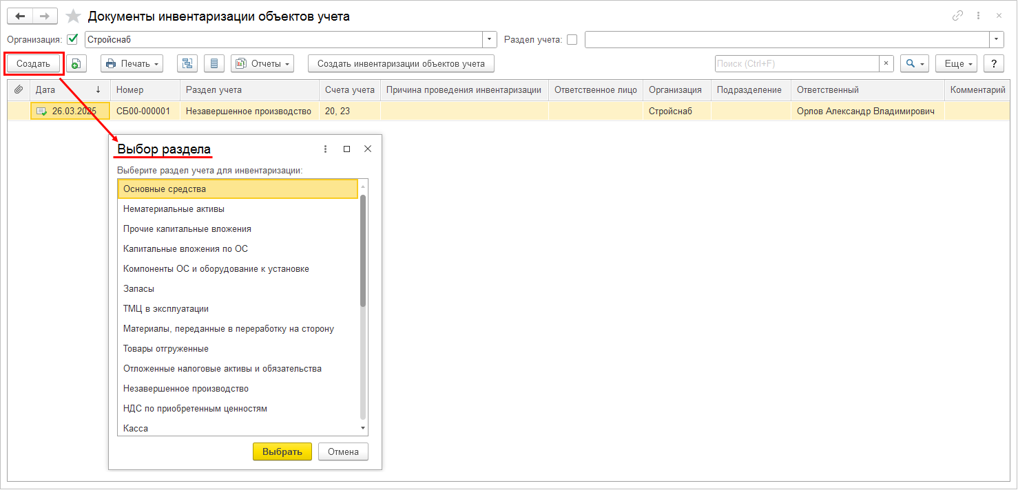
Task: Click Создать инвентаризации объектов учета button
Action: [x=401, y=63]
